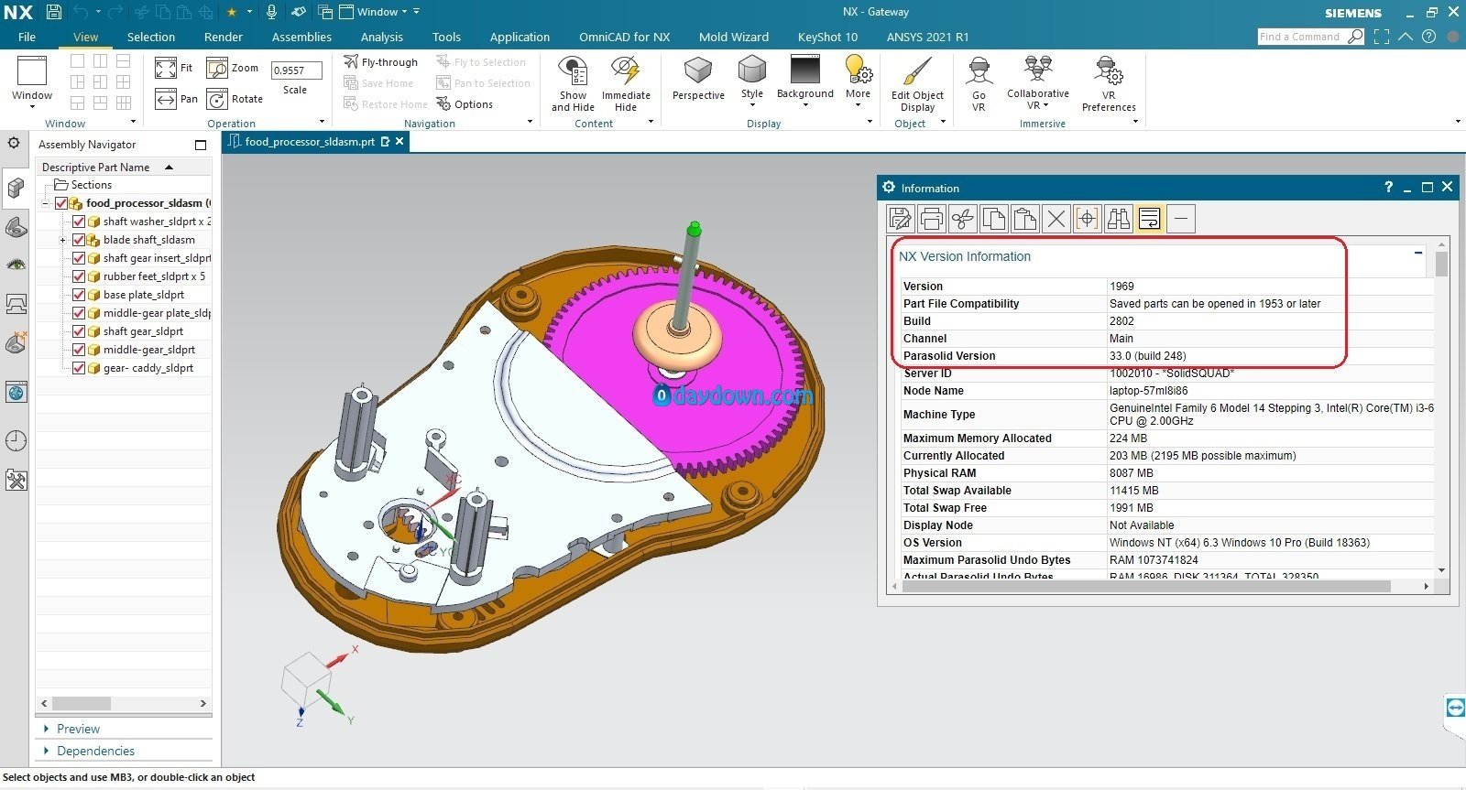The height and width of the screenshot is (790, 1466).
Task: Open navigation Options
Action: click(x=465, y=104)
